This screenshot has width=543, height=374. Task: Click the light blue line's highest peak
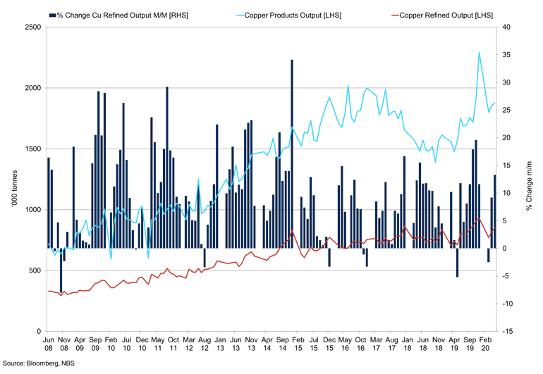pyautogui.click(x=480, y=53)
